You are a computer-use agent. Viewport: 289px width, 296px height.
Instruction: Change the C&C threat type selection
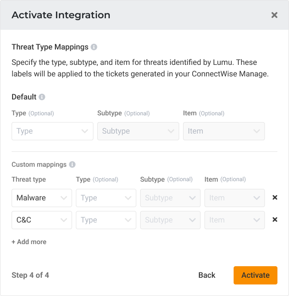point(42,220)
